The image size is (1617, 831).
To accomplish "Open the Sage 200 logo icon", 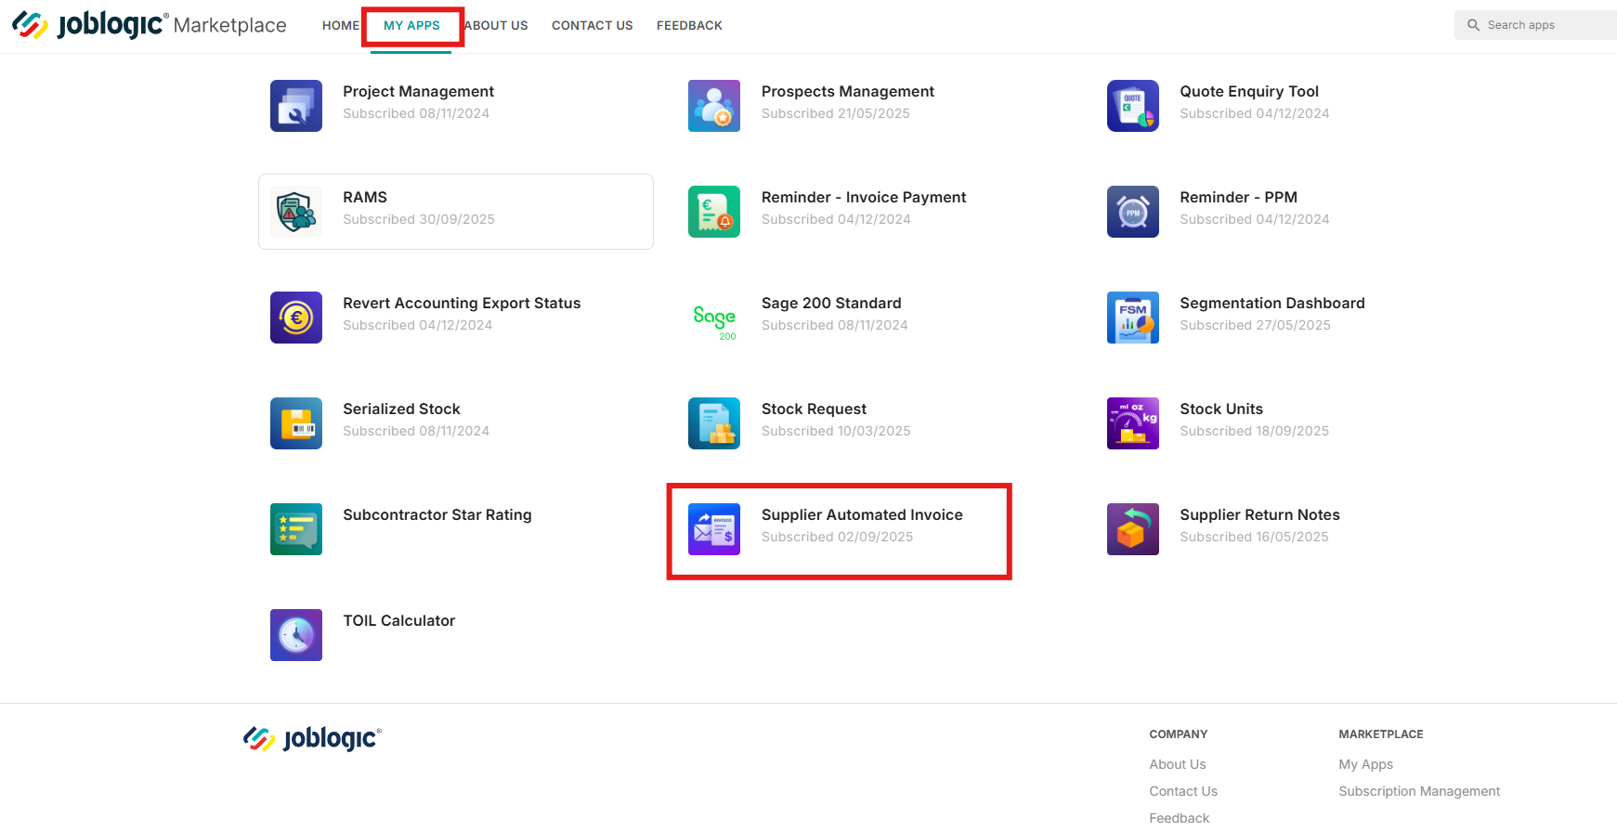I will (x=714, y=318).
